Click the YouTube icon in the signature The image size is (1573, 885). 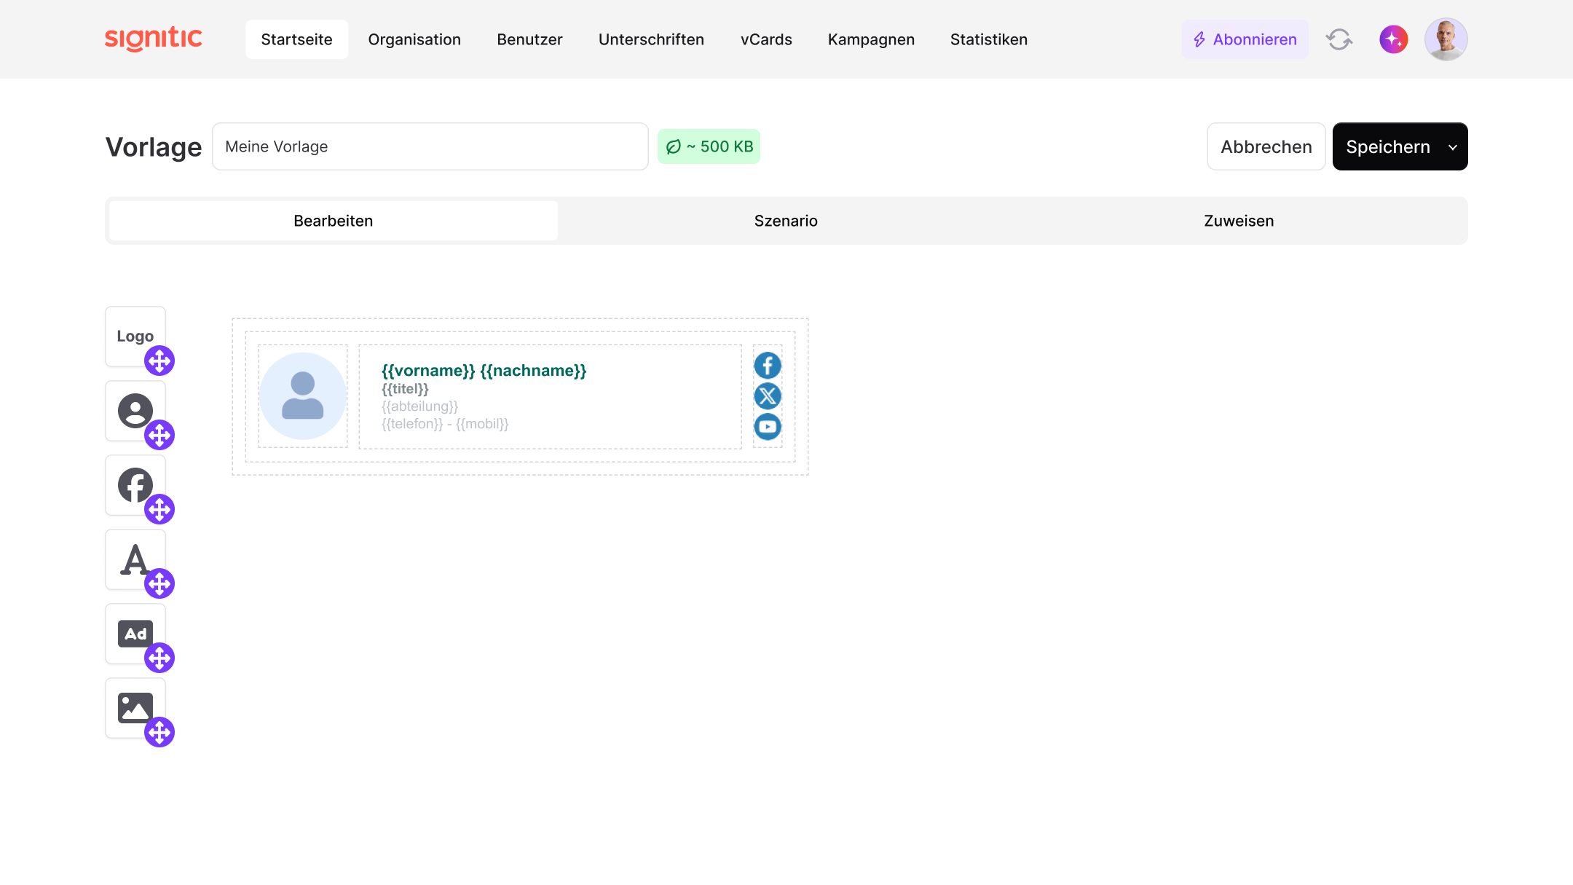[768, 427]
